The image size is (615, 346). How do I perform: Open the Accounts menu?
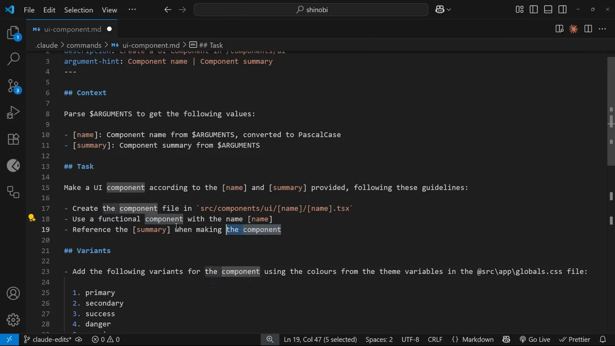click(13, 294)
